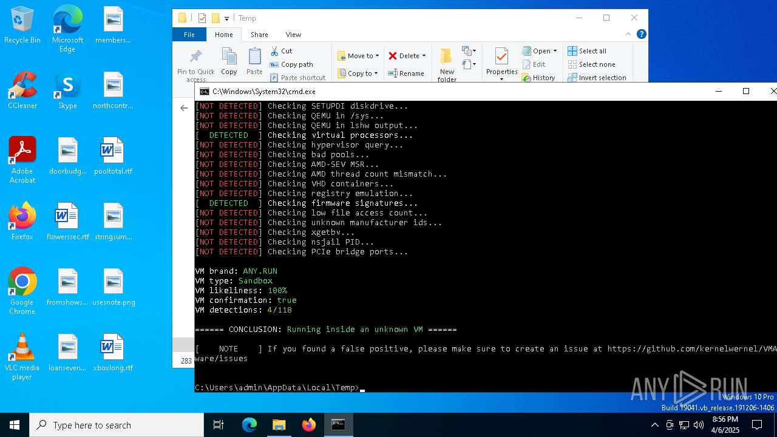The image size is (777, 437).
Task: Click Paste button in Explorer ribbon
Action: point(254,62)
